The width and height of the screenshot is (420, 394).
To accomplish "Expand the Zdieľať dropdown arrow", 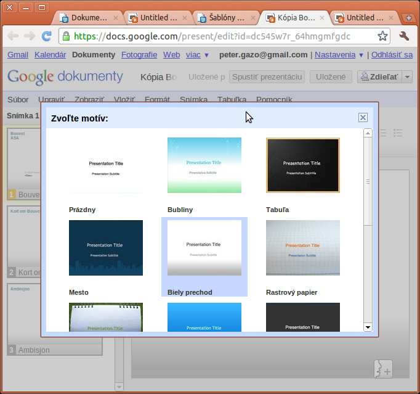I will [x=407, y=77].
